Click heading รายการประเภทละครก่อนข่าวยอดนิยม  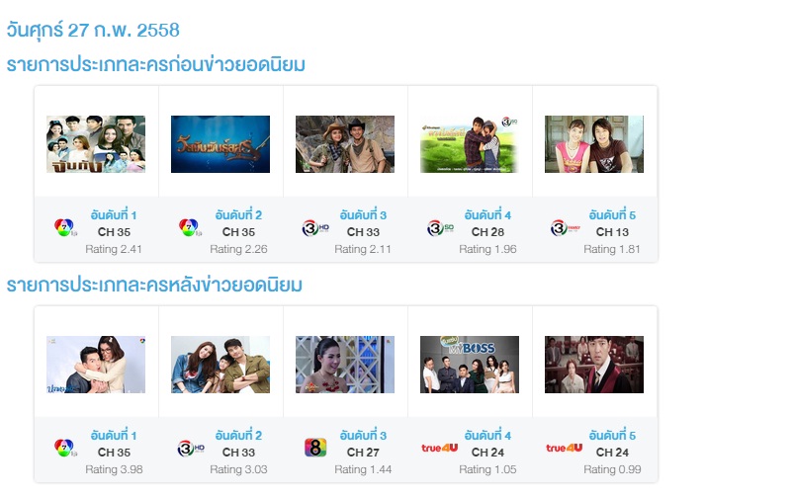(156, 64)
